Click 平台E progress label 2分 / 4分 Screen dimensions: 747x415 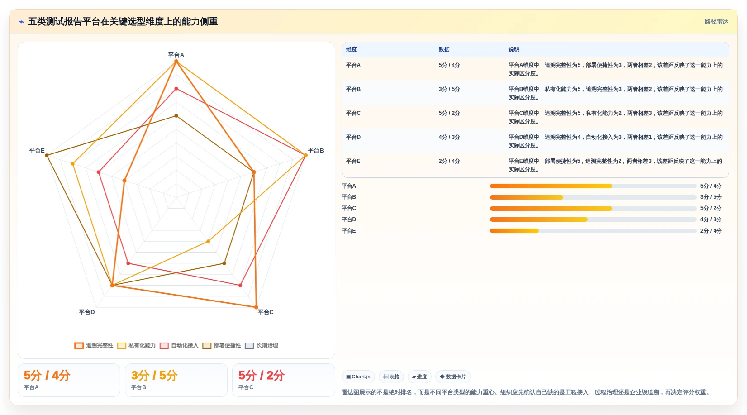(x=711, y=231)
